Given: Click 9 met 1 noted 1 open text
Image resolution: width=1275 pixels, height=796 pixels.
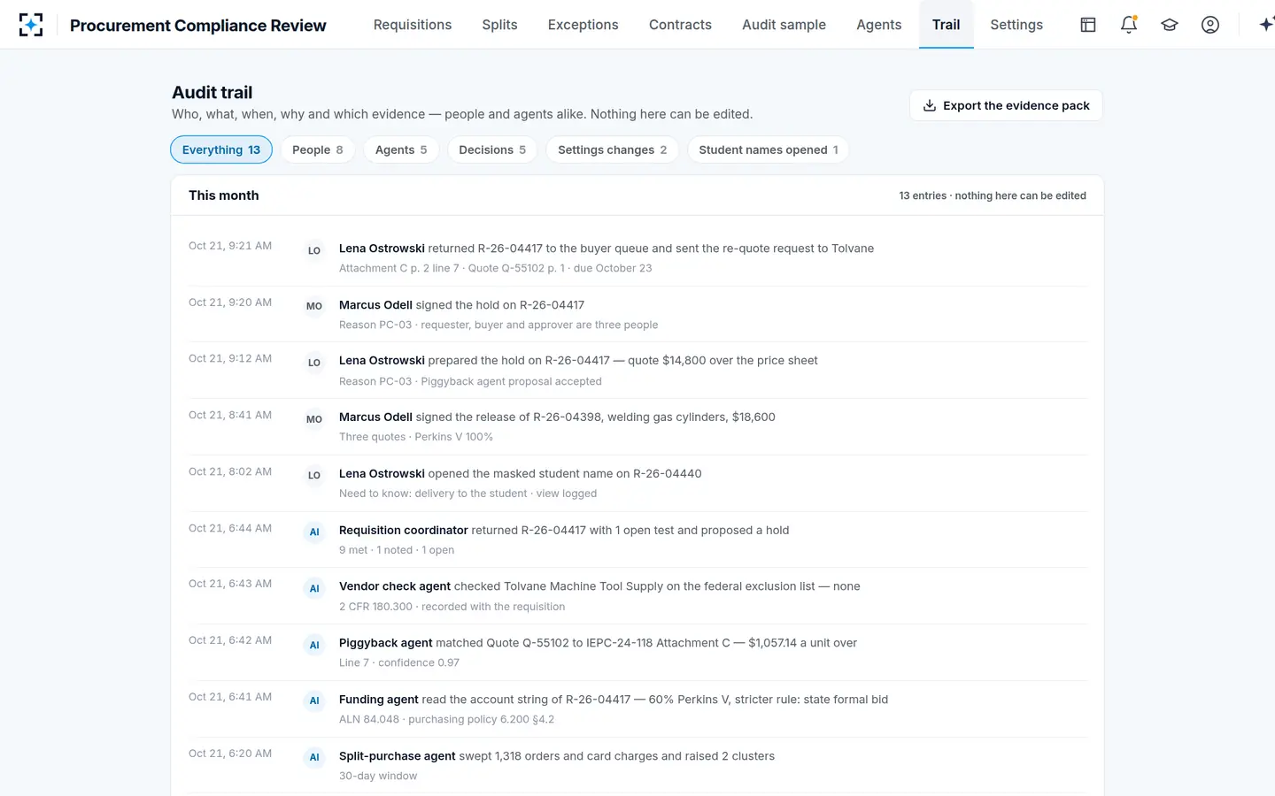Looking at the screenshot, I should pyautogui.click(x=397, y=550).
